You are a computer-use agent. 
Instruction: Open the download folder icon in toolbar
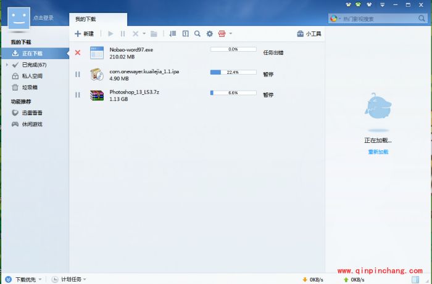(x=154, y=34)
